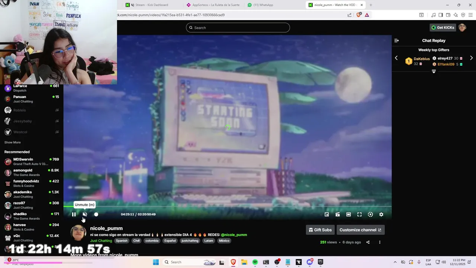Image resolution: width=476 pixels, height=268 pixels.
Task: Open the Brave tab search icon
Action: [x=421, y=15]
